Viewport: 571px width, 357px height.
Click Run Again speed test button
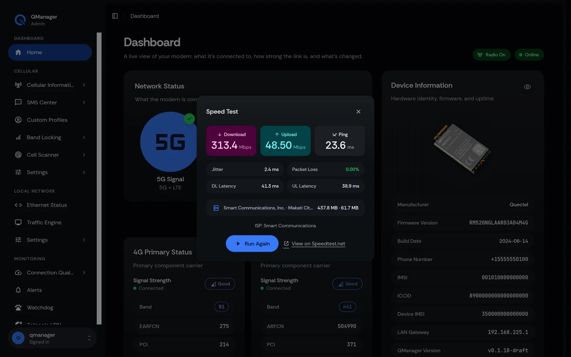click(x=252, y=243)
